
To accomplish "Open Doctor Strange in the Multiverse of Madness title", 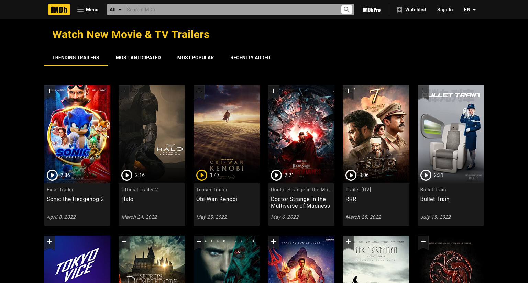I will click(300, 202).
